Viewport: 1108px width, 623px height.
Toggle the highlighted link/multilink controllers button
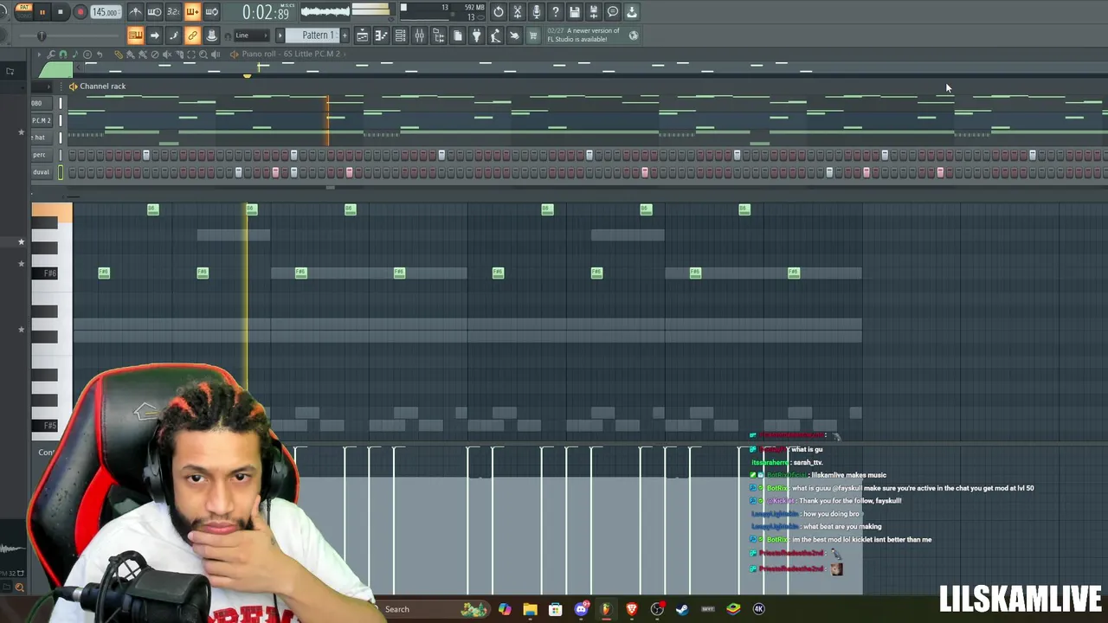pos(192,35)
